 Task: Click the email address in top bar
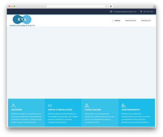tap(125, 12)
